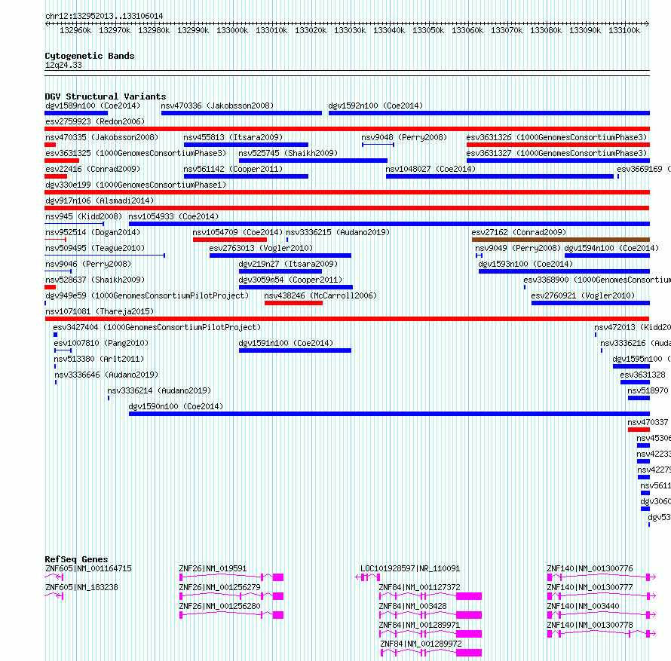The image size is (671, 661).
Task: Click the 133000k ruler position marker
Action: click(x=232, y=30)
